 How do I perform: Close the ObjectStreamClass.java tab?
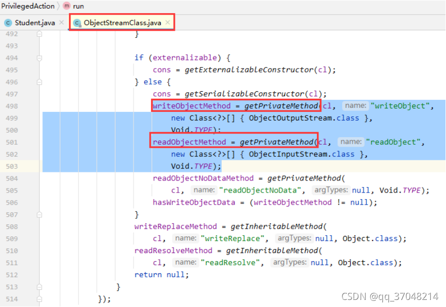pos(168,23)
